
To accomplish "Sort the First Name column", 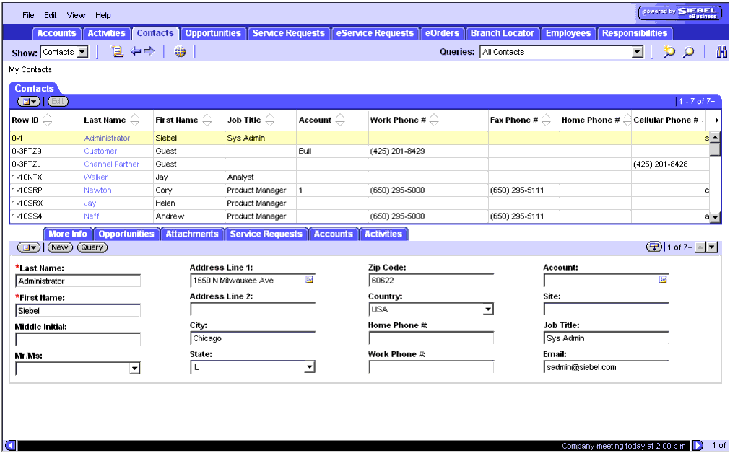I will 207,120.
